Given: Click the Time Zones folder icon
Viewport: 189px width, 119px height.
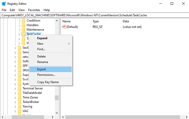Looking at the screenshot, I should [x=20, y=97].
